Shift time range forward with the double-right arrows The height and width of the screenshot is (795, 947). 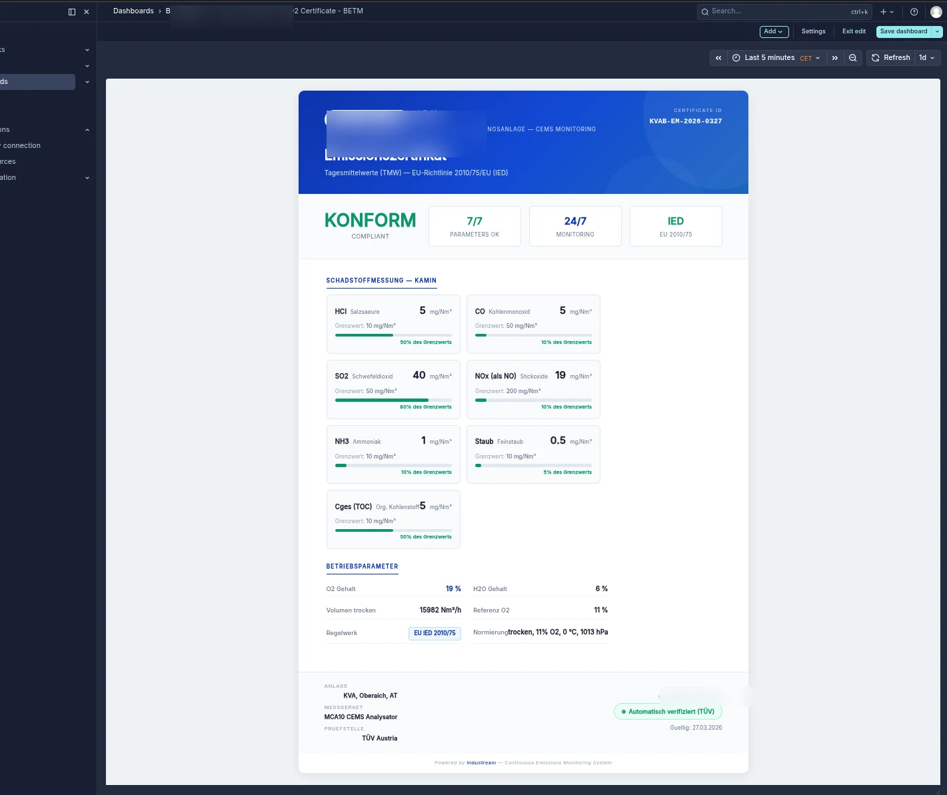pos(835,58)
